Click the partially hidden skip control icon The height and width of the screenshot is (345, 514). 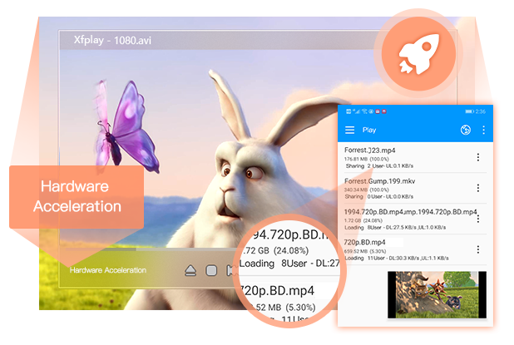click(230, 271)
